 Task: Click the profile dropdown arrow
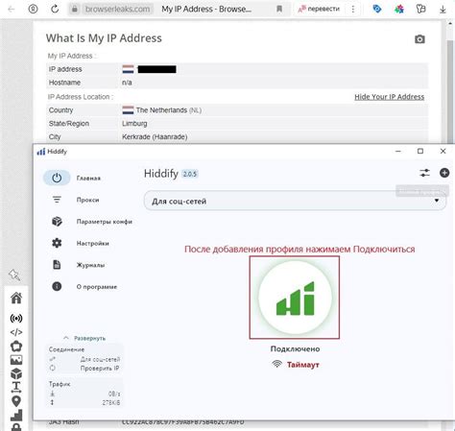(437, 201)
